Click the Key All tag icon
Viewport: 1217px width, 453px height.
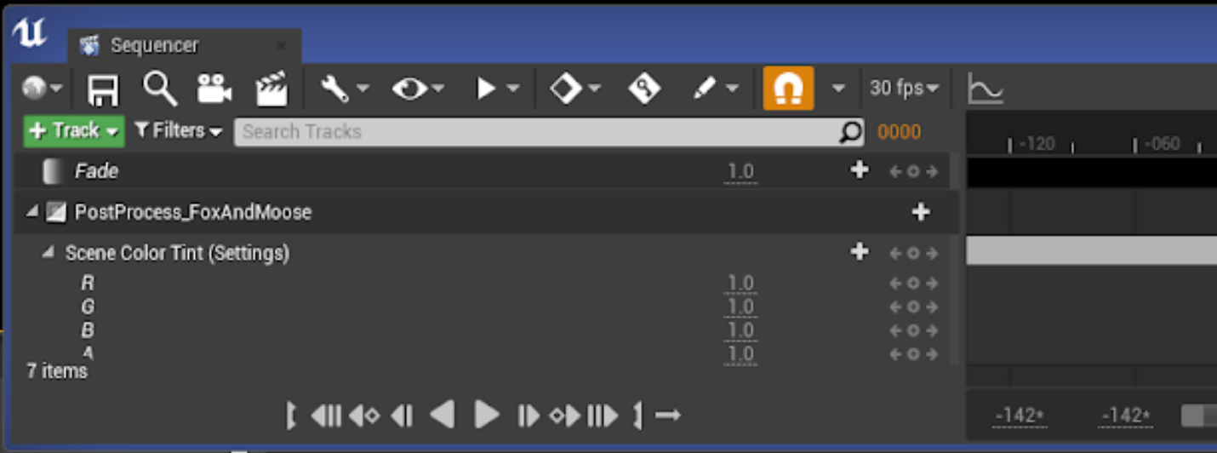click(x=643, y=88)
